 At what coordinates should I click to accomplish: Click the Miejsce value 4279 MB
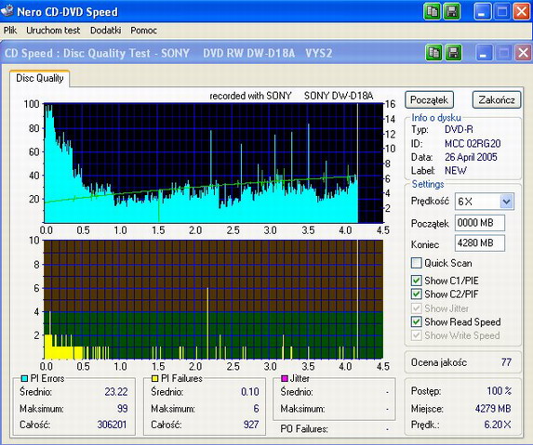point(493,409)
